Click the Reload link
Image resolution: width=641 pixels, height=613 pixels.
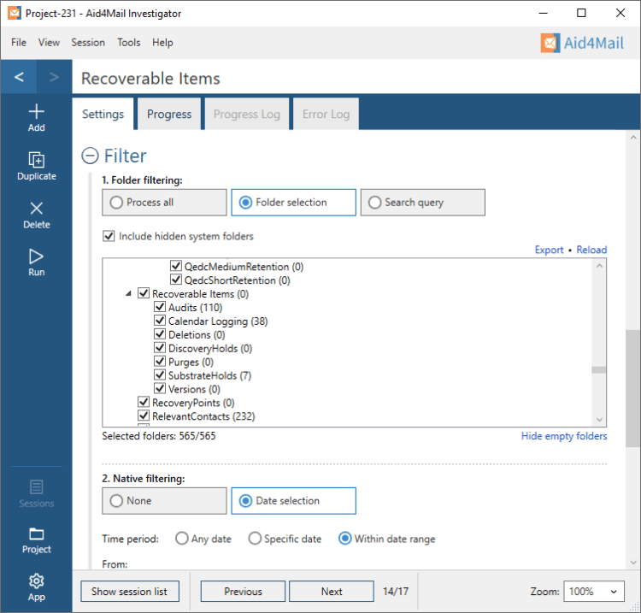(591, 250)
